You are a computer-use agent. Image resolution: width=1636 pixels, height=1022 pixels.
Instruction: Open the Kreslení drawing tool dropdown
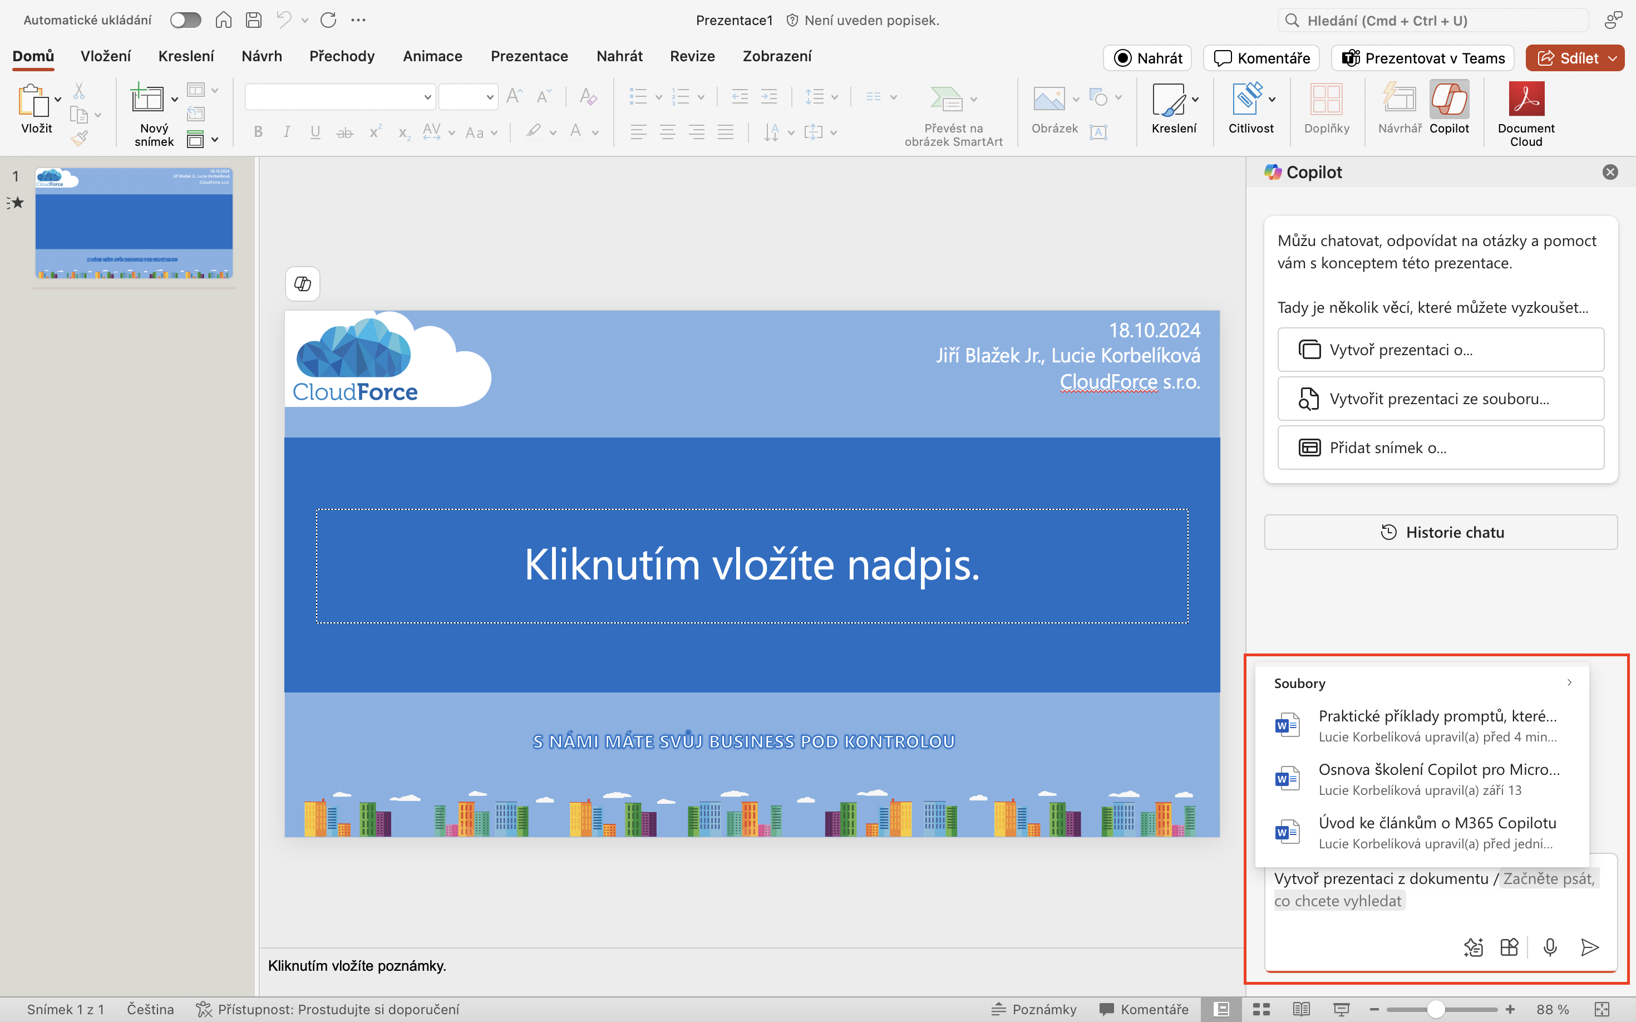coord(1195,99)
